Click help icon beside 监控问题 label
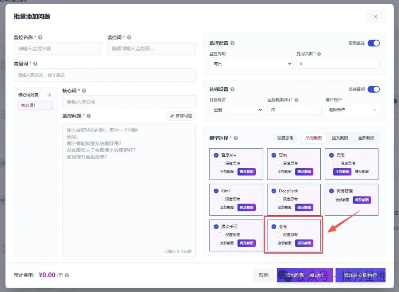The height and width of the screenshot is (292, 399). pos(89,116)
